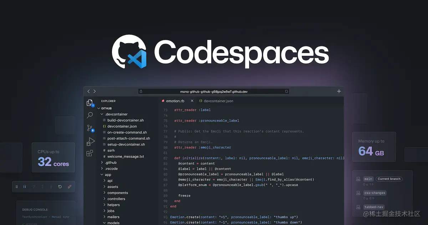Screen dimensions: 428x225
Task: Click the Public Get the Emoji comment
Action: (239, 131)
